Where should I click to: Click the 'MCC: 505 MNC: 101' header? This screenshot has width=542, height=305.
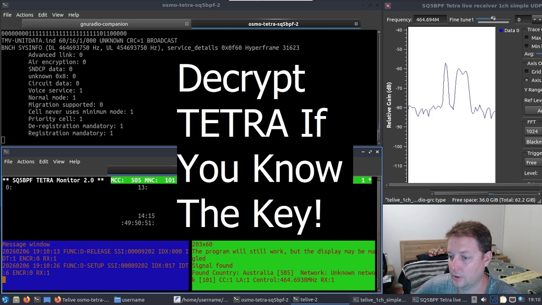coord(143,180)
